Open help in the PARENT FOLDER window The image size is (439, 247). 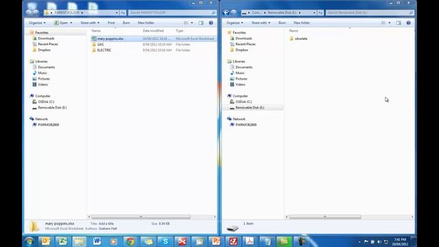point(211,23)
